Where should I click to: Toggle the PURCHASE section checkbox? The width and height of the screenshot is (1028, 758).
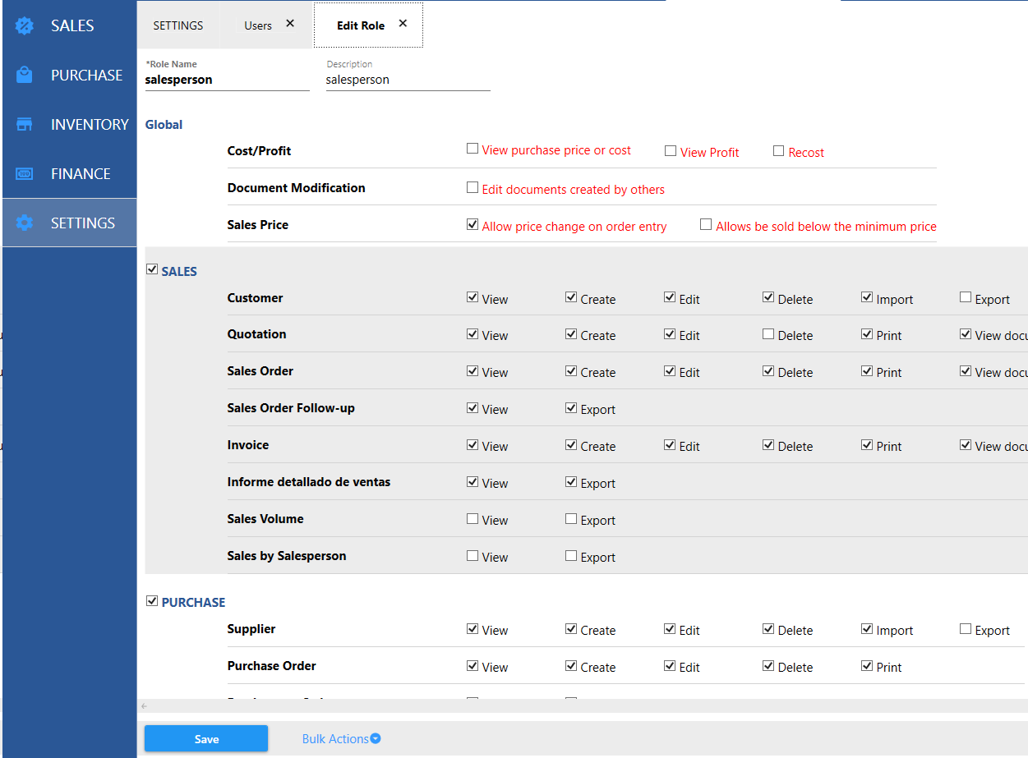coord(152,600)
